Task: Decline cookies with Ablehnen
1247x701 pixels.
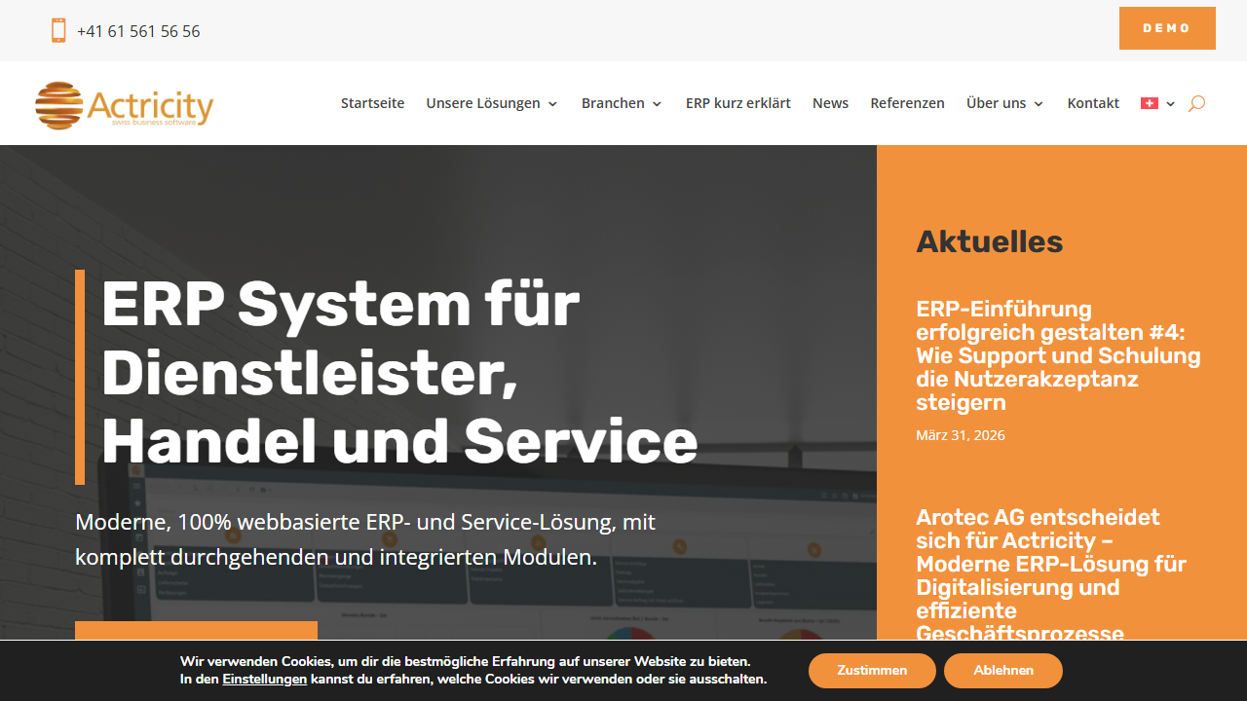Action: (1003, 671)
